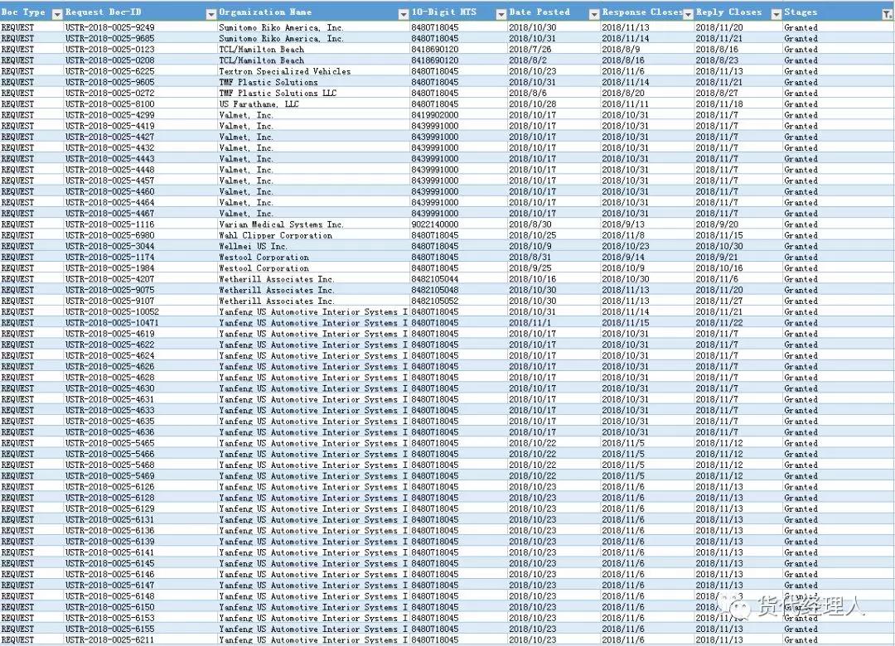
Task: Open the Organization Name filter dropdown
Action: 403,14
